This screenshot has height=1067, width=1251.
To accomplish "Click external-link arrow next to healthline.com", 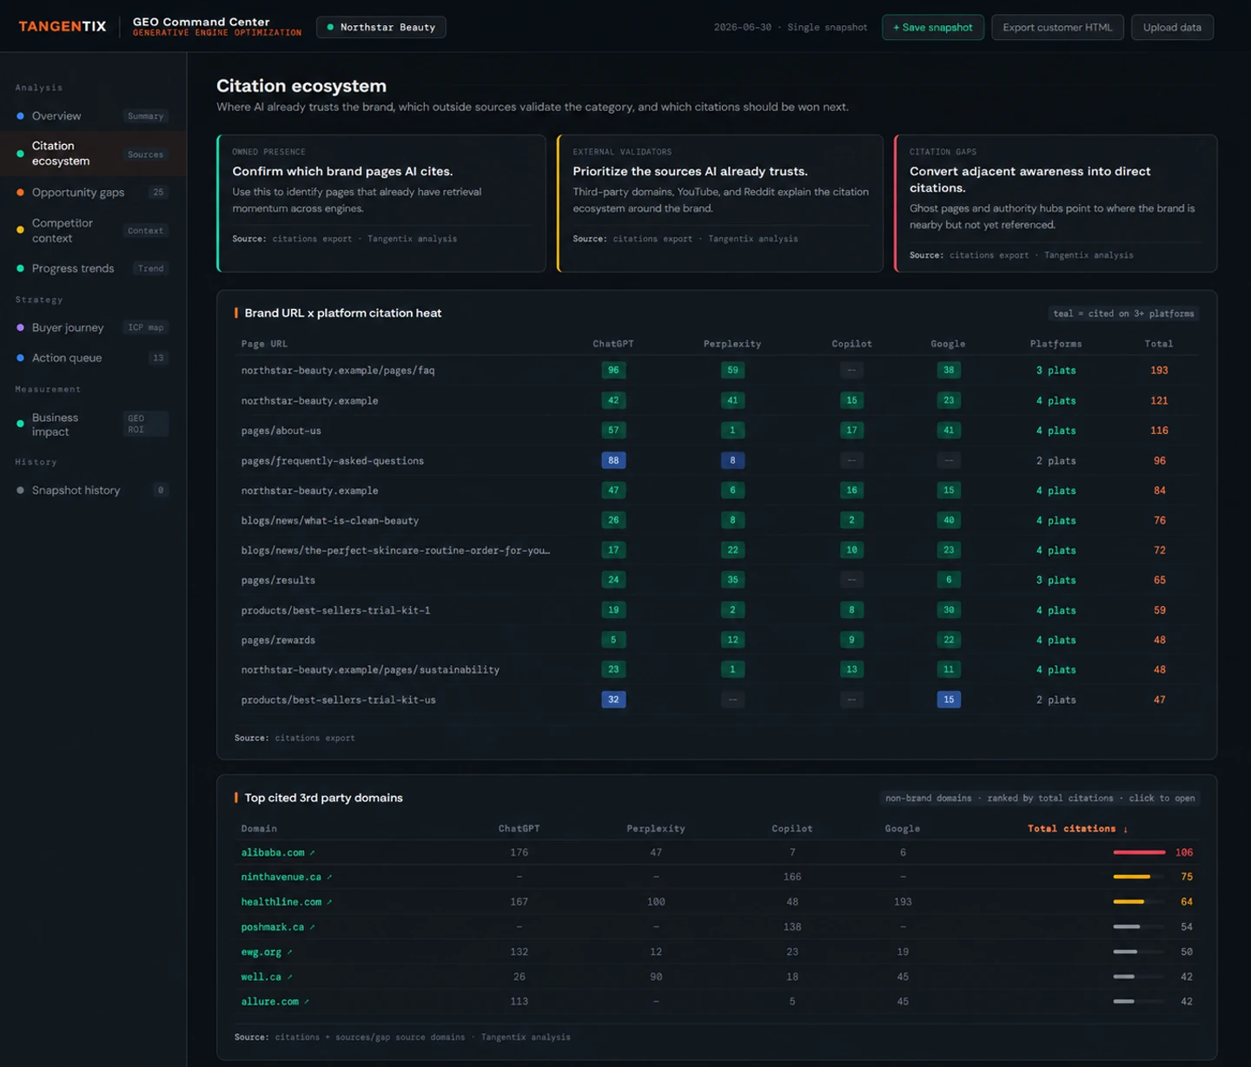I will 329,902.
